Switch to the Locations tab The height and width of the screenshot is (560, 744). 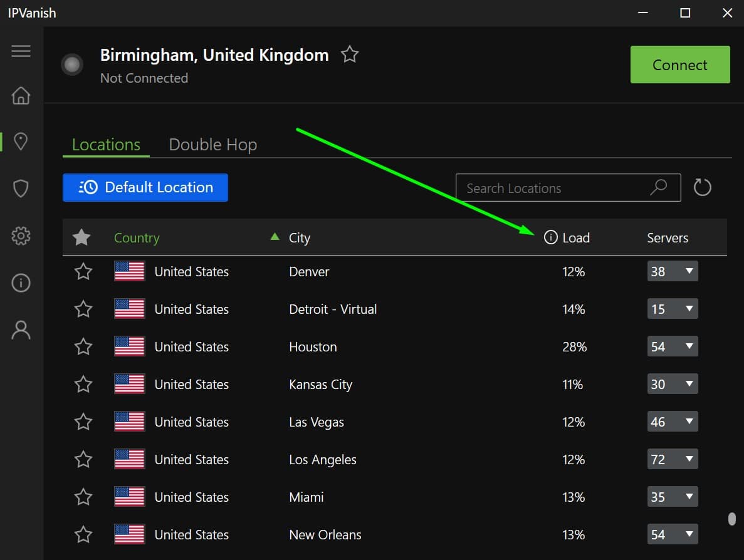click(x=106, y=145)
